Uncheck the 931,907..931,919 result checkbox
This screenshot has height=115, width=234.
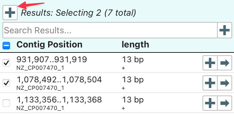(x=6, y=63)
